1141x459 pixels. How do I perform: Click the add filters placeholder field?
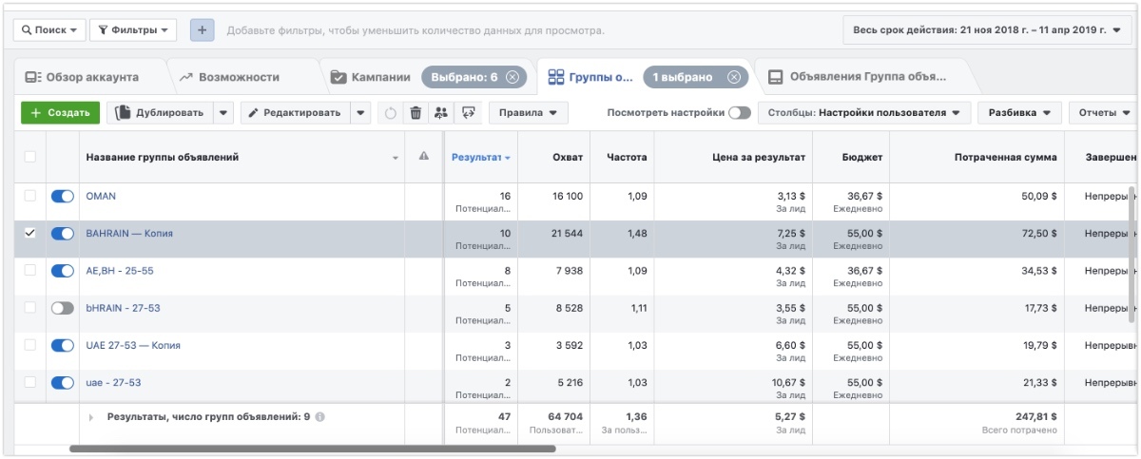[416, 30]
